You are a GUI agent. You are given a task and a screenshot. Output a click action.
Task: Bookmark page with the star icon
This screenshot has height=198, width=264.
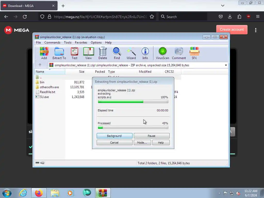(152, 17)
